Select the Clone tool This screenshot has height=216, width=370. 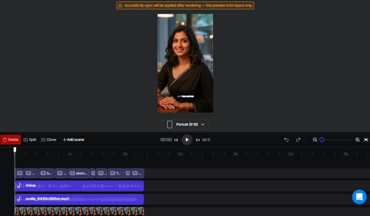(x=49, y=140)
